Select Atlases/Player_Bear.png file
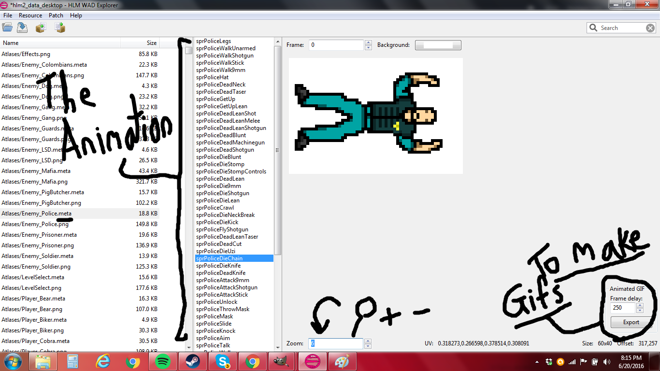The width and height of the screenshot is (660, 371). pos(80,309)
